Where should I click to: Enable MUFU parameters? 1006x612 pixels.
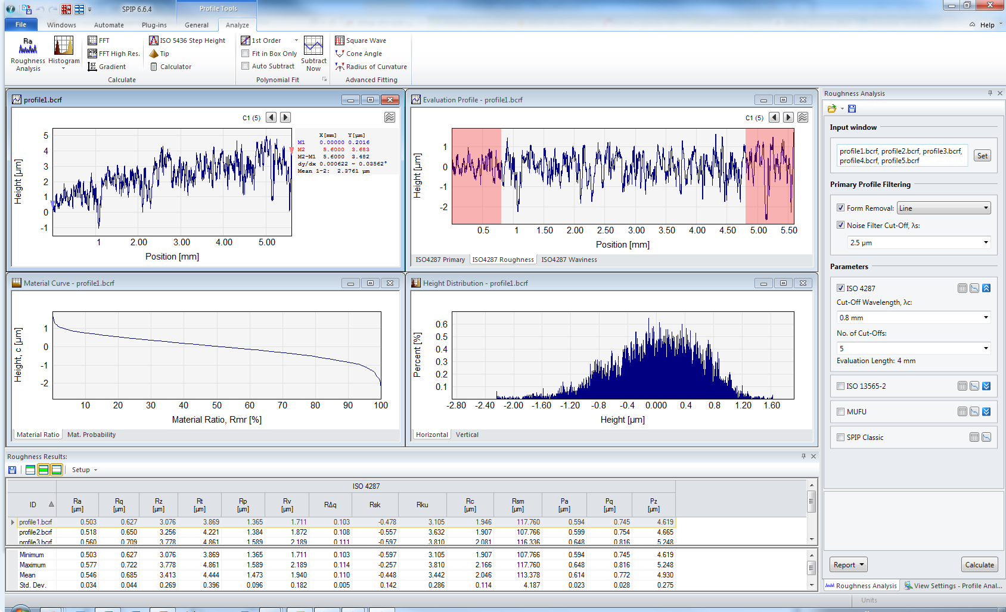[x=840, y=412]
